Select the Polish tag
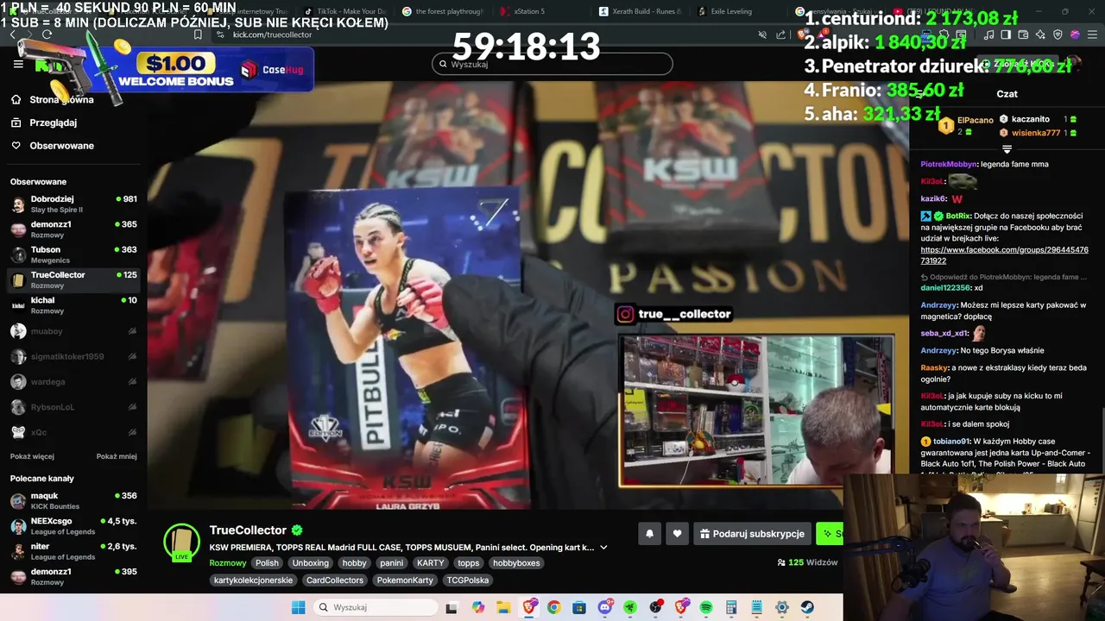The height and width of the screenshot is (621, 1105). point(267,563)
